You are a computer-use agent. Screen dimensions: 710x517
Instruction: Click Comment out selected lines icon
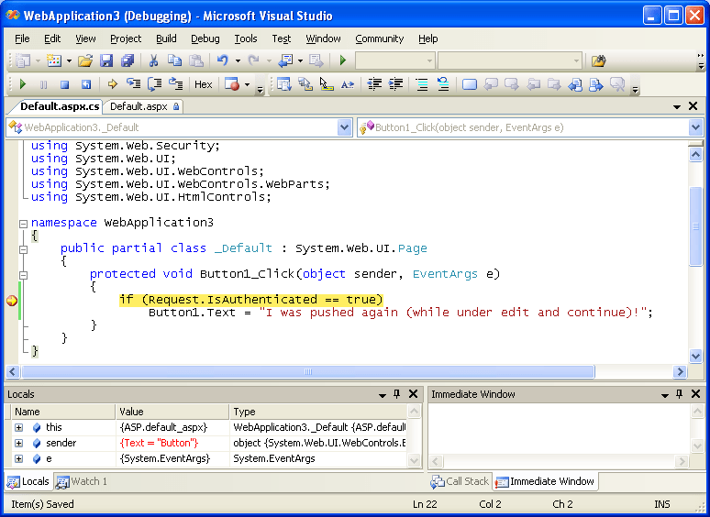click(422, 84)
